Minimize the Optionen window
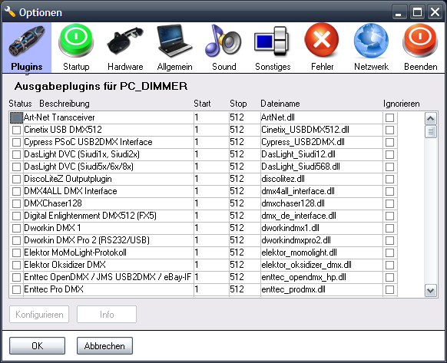Image resolution: width=447 pixels, height=363 pixels. point(399,12)
